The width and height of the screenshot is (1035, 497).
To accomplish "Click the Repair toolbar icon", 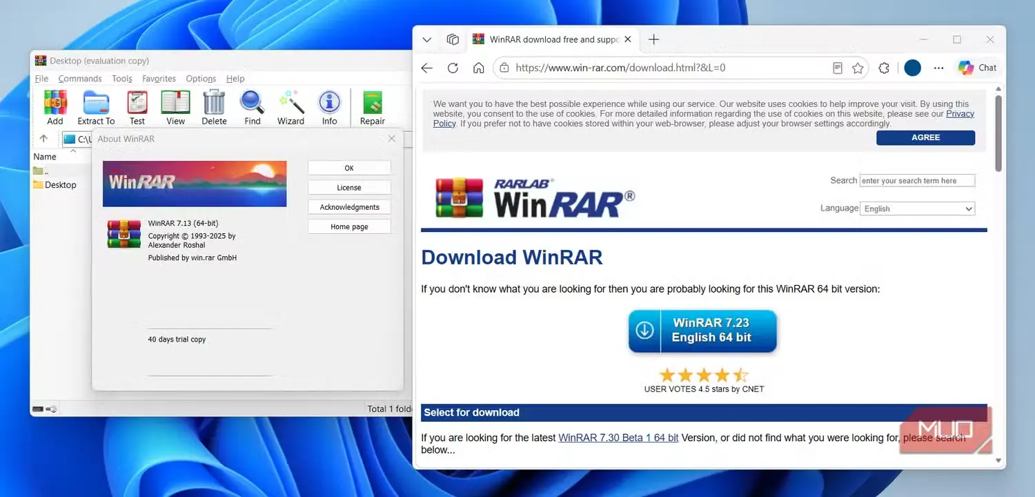I will (373, 108).
